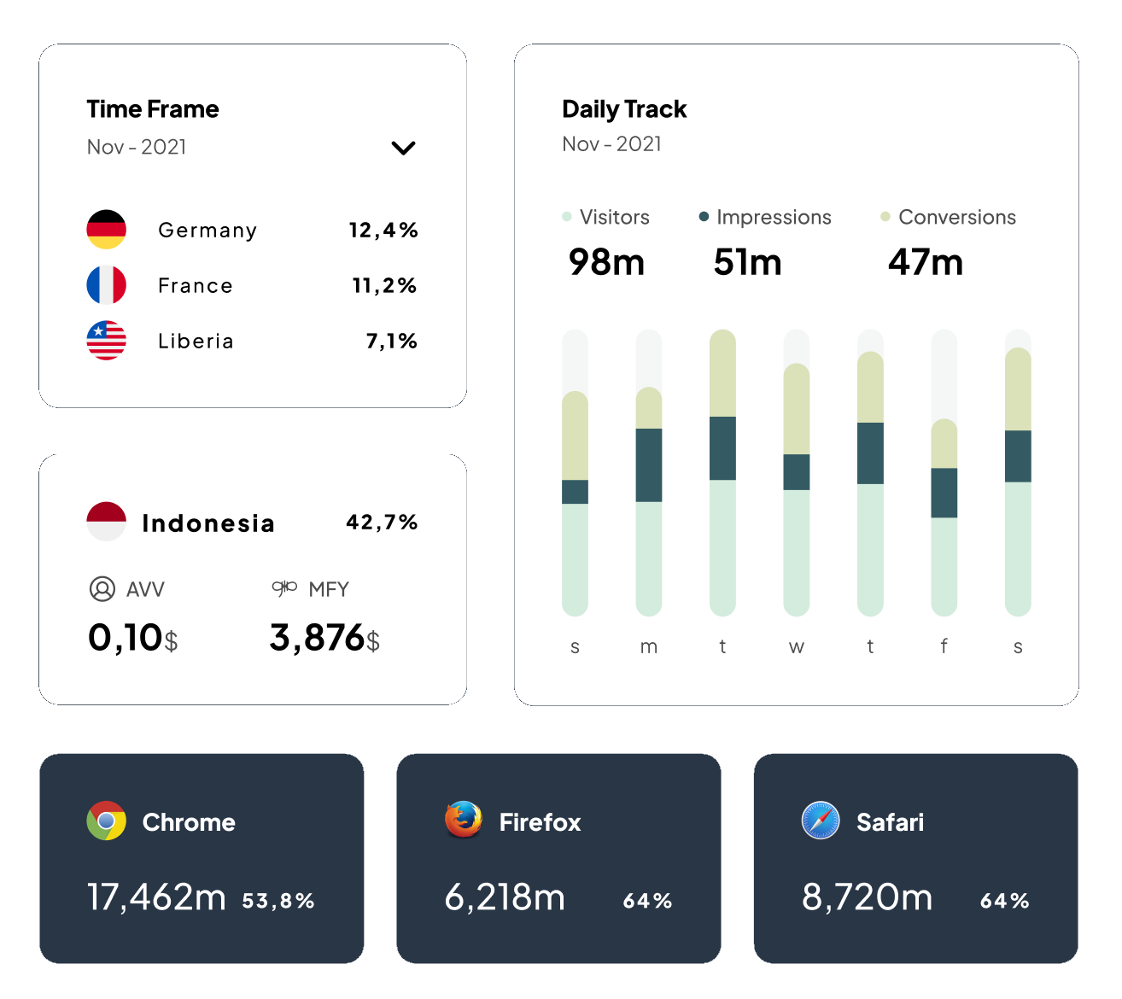Click the Safari browser icon
The image size is (1122, 999).
(x=821, y=821)
